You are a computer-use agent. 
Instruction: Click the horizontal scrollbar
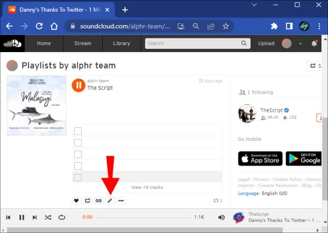tap(145, 230)
